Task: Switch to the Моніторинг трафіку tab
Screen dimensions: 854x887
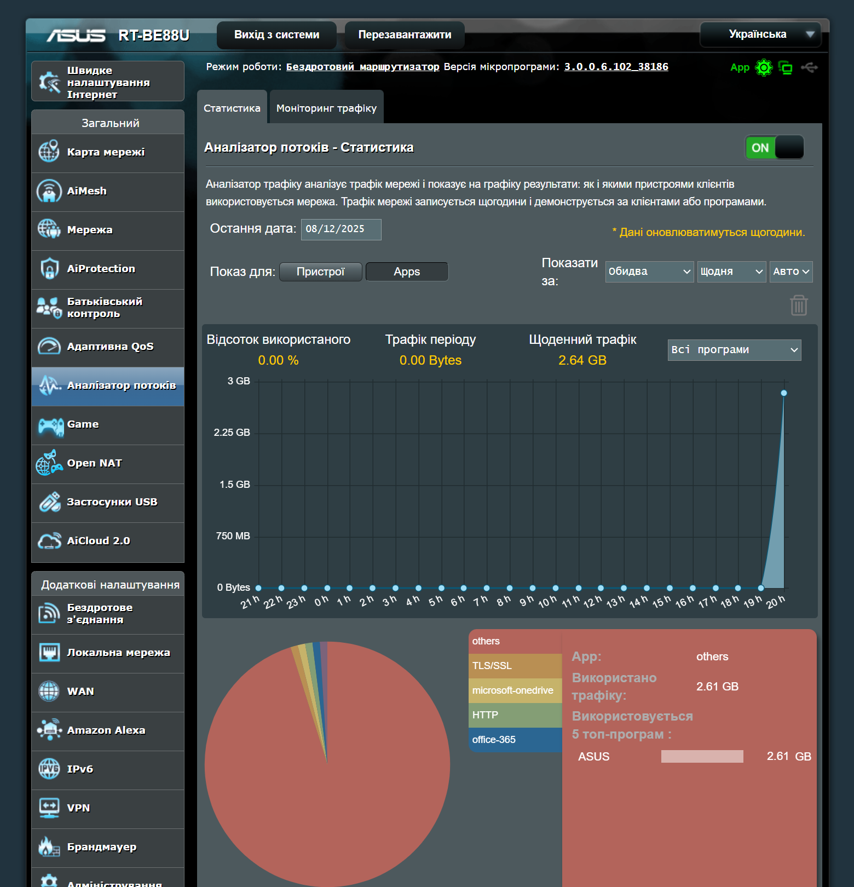Action: coord(327,107)
